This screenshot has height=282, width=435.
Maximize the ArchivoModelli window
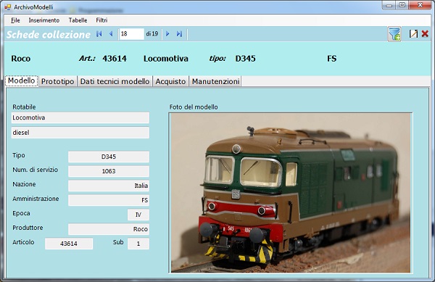402,5
